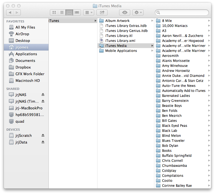Select iTunes Library Genius.itdb file
Image resolution: width=215 pixels, height=194 pixels.
(126, 31)
